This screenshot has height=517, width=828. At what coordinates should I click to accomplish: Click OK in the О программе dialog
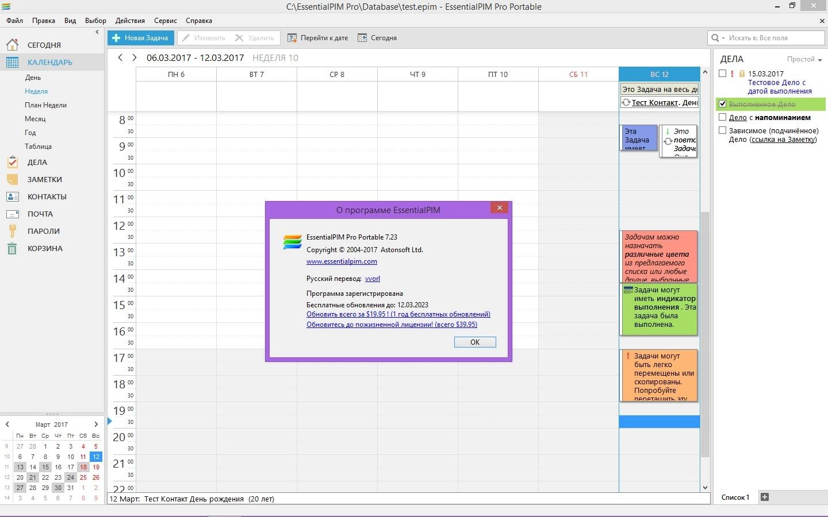click(475, 342)
